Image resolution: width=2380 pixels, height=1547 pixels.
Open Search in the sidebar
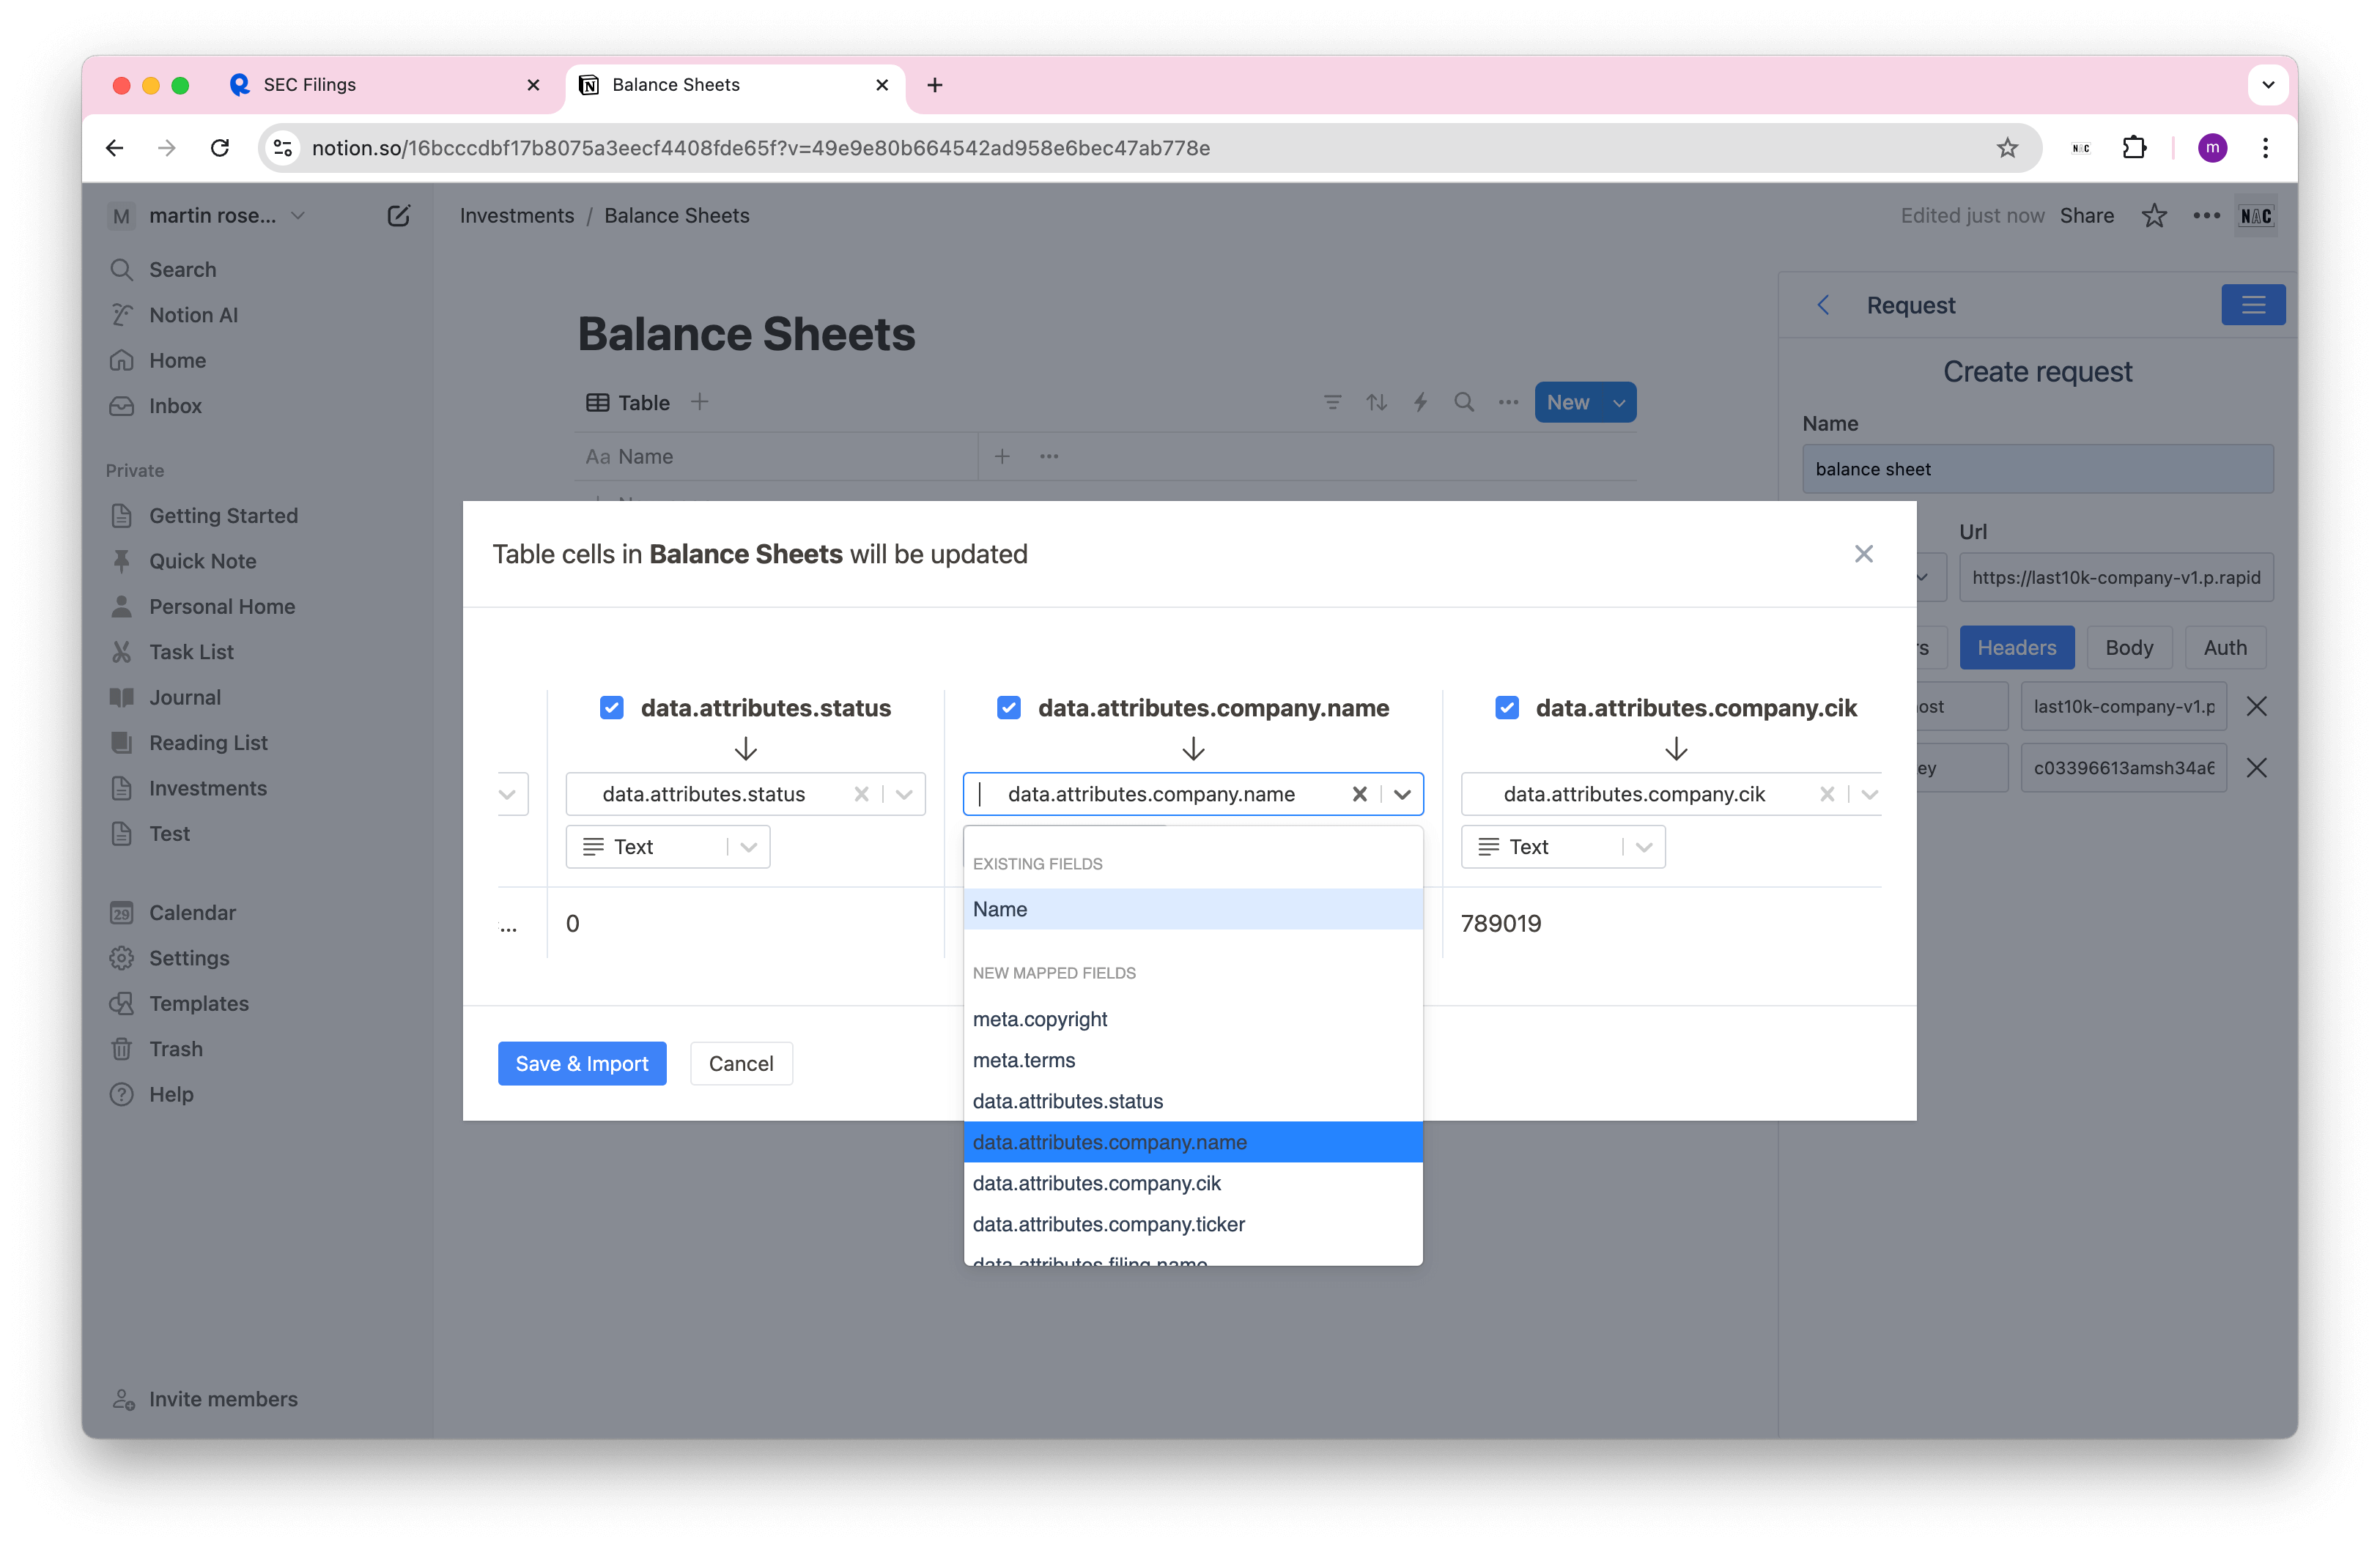click(182, 270)
